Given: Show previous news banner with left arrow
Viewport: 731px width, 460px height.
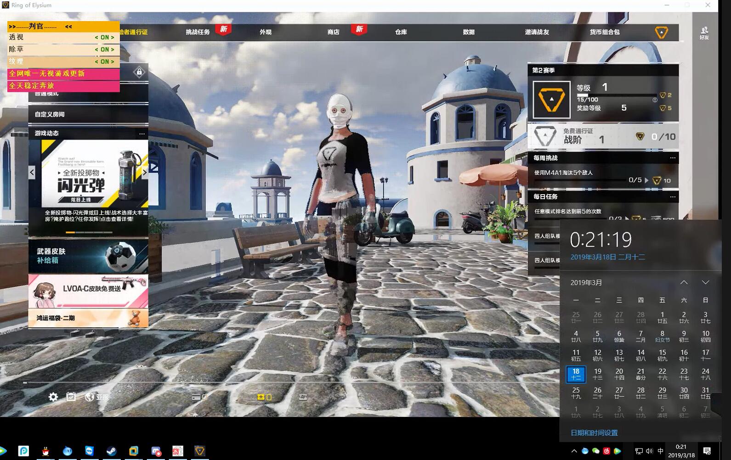Looking at the screenshot, I should [x=32, y=173].
